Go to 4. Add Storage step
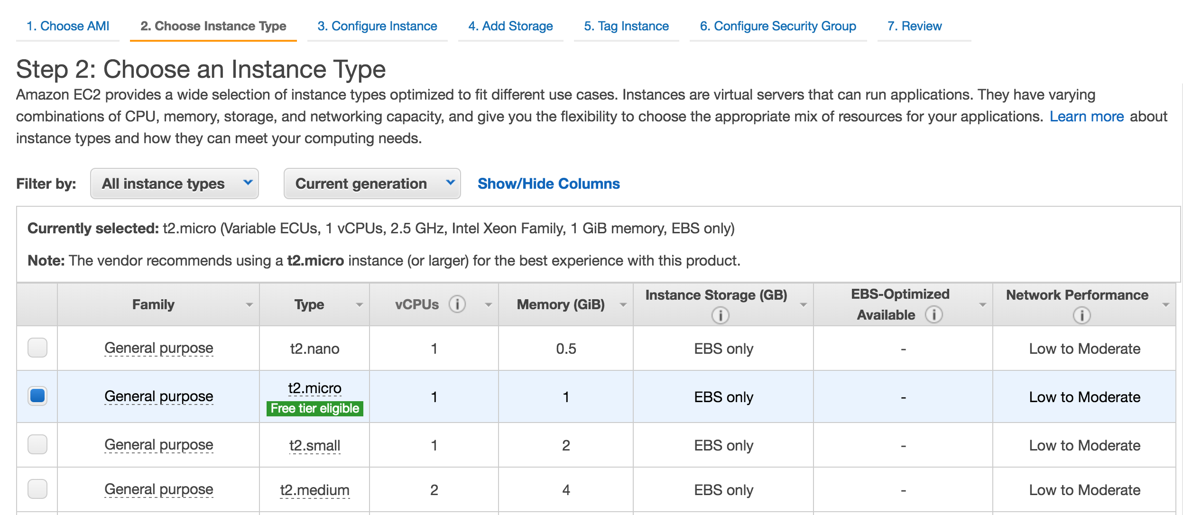Screen dimensions: 1183x515 point(511,26)
